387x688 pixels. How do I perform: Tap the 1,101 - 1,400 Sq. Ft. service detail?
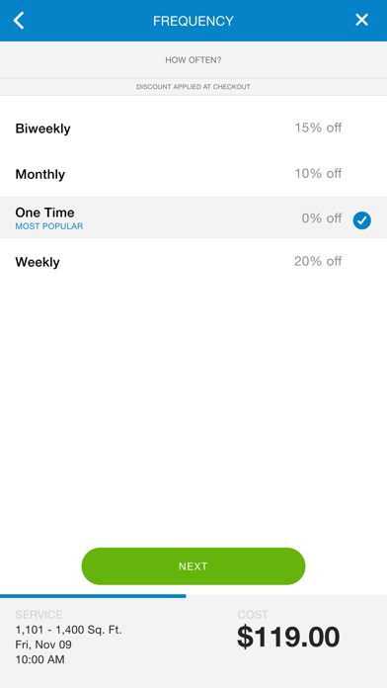click(68, 630)
